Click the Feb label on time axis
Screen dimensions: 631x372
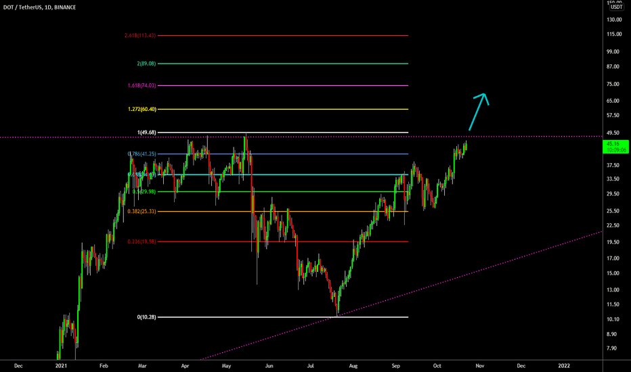coord(104,365)
